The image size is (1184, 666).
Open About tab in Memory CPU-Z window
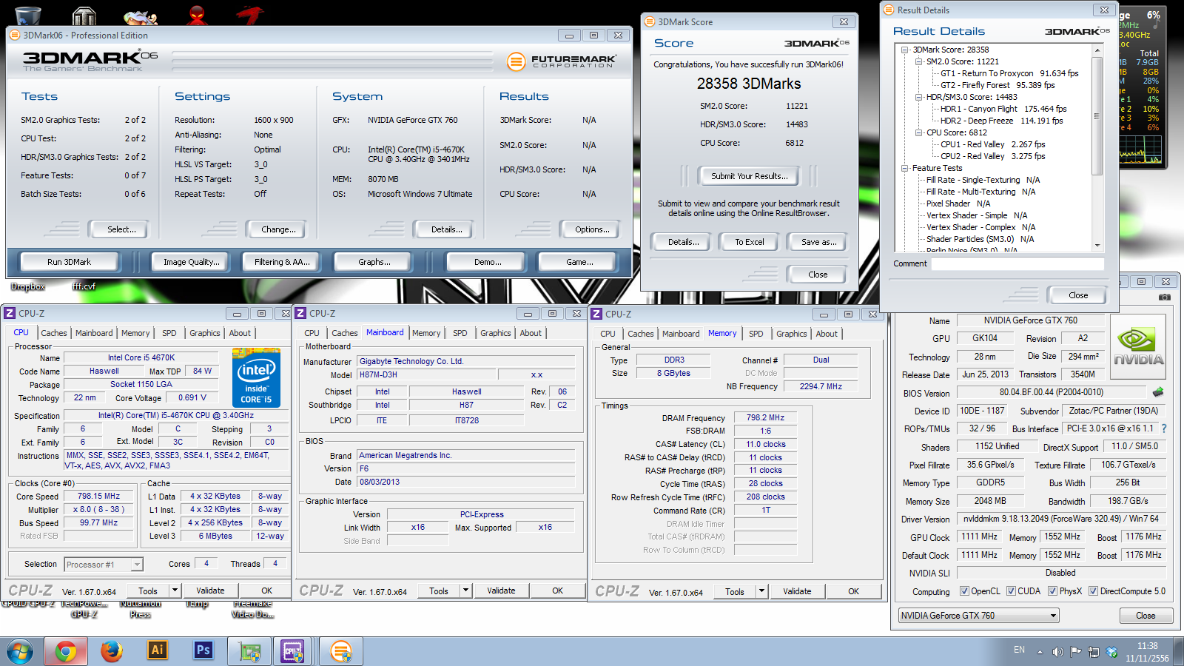(827, 334)
